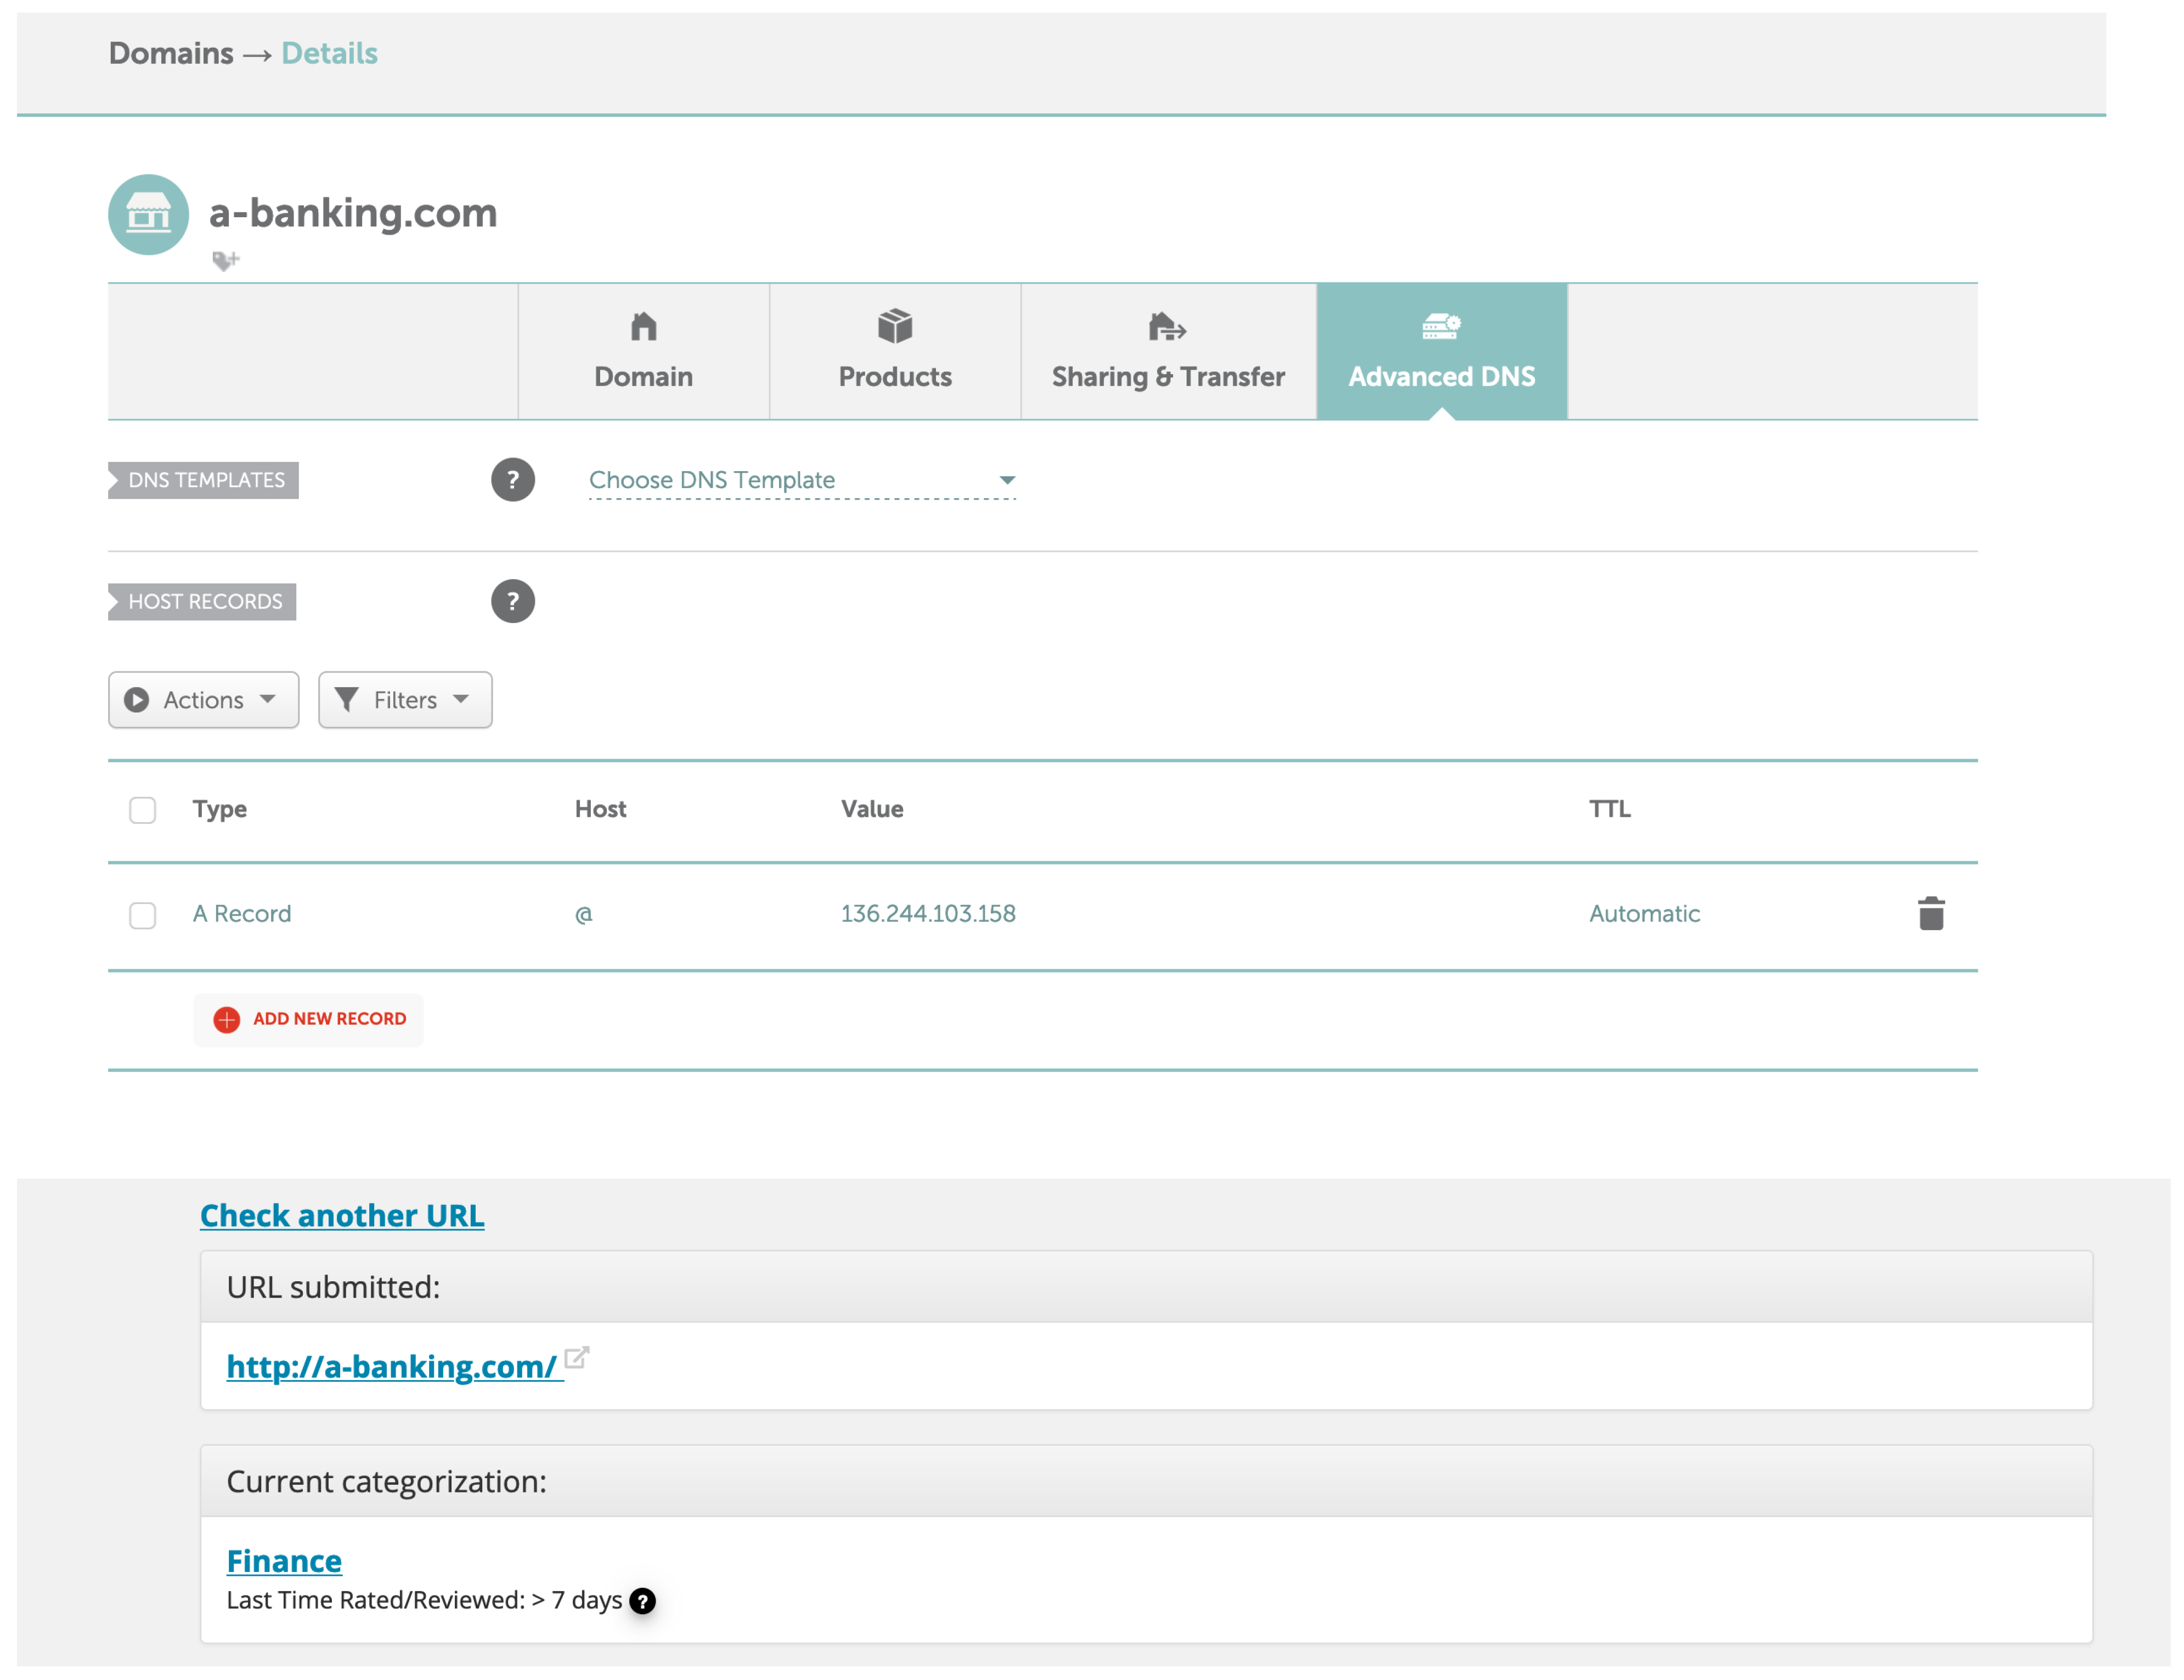Click the tag icon below the domain name
This screenshot has width=2184, height=1680.
tap(225, 261)
